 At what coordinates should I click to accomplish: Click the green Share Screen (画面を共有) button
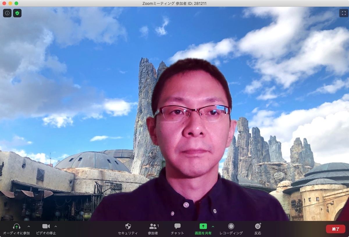pyautogui.click(x=203, y=229)
